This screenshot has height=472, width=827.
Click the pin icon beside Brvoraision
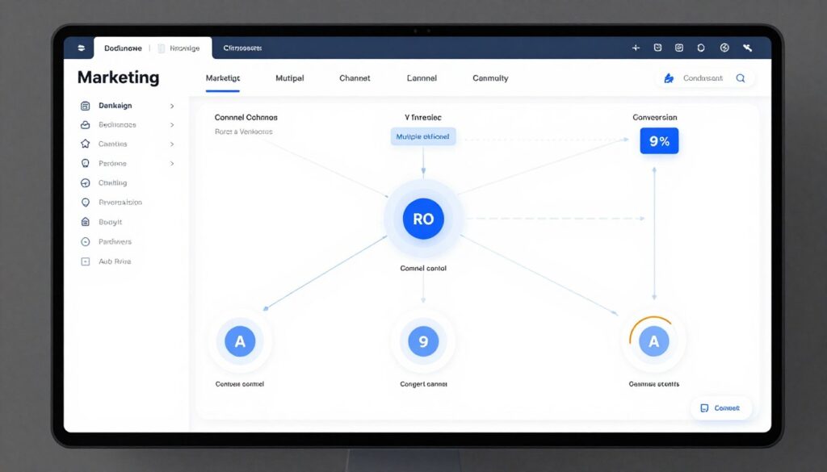[85, 203]
